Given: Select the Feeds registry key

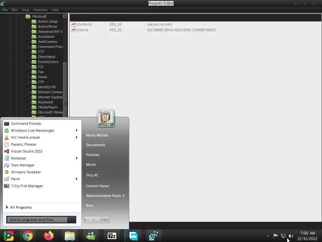Looking at the screenshot, I should [x=42, y=77].
